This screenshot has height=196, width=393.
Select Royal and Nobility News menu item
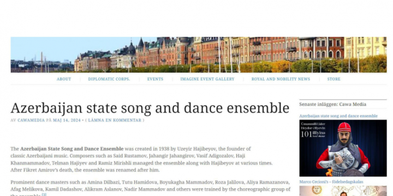point(281,79)
